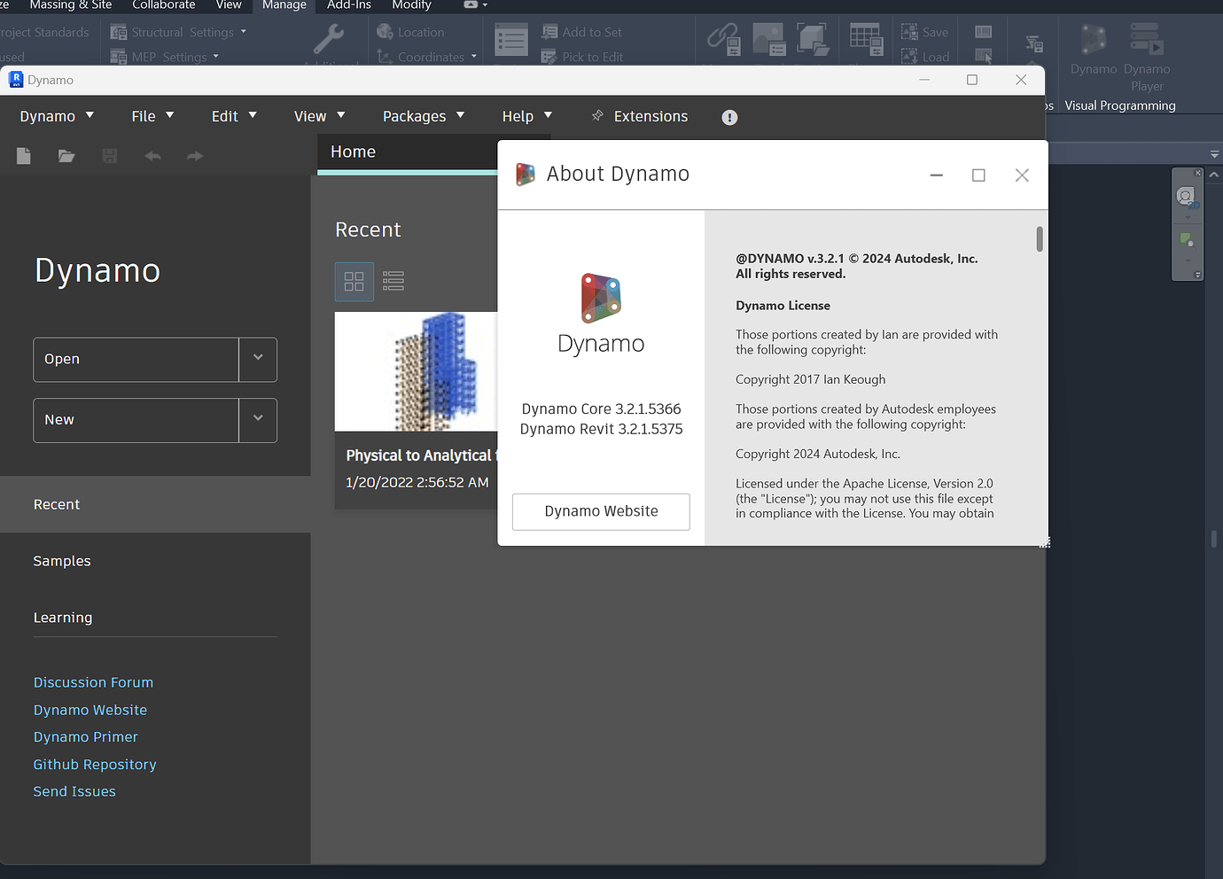Image resolution: width=1223 pixels, height=879 pixels.
Task: Open the Github Repository link
Action: [x=94, y=764]
